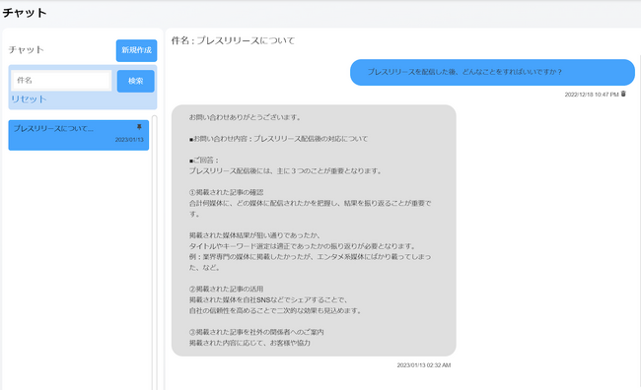Click the gray reply message bubble
Image resolution: width=641 pixels, height=391 pixels.
point(314,230)
